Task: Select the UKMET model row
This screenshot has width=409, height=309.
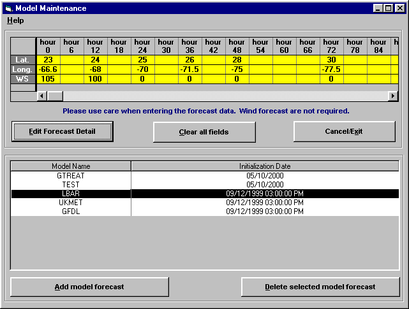Action: (x=71, y=202)
